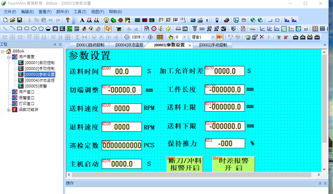This screenshot has width=333, height=194.
Task: Click the 送料时间 HD80 input field
Action: coord(122,71)
